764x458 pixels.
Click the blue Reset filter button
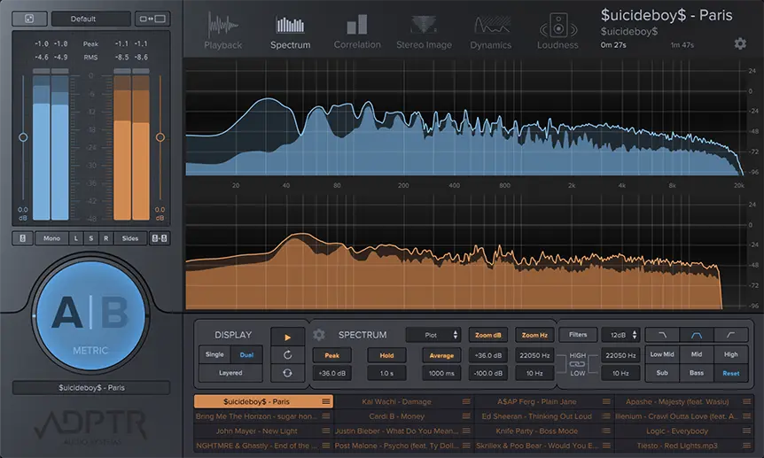coord(731,373)
